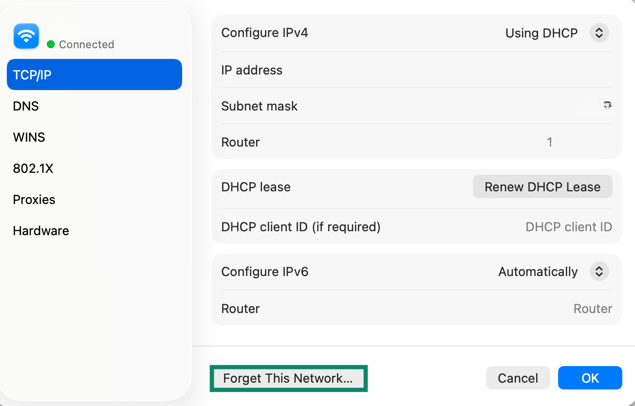Switch to the DNS settings pane

point(25,106)
